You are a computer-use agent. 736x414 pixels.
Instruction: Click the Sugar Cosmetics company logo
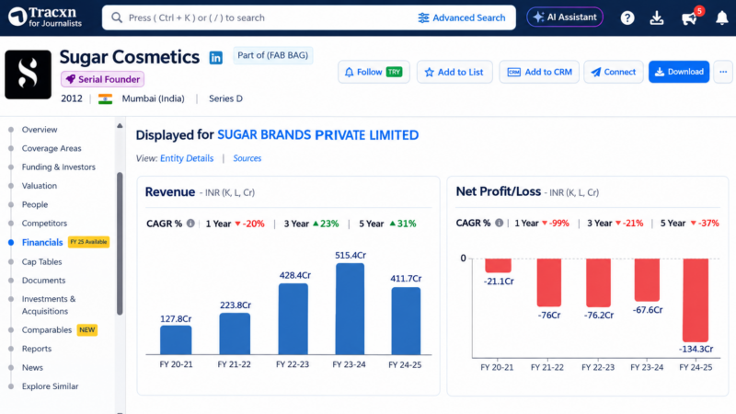[x=29, y=75]
